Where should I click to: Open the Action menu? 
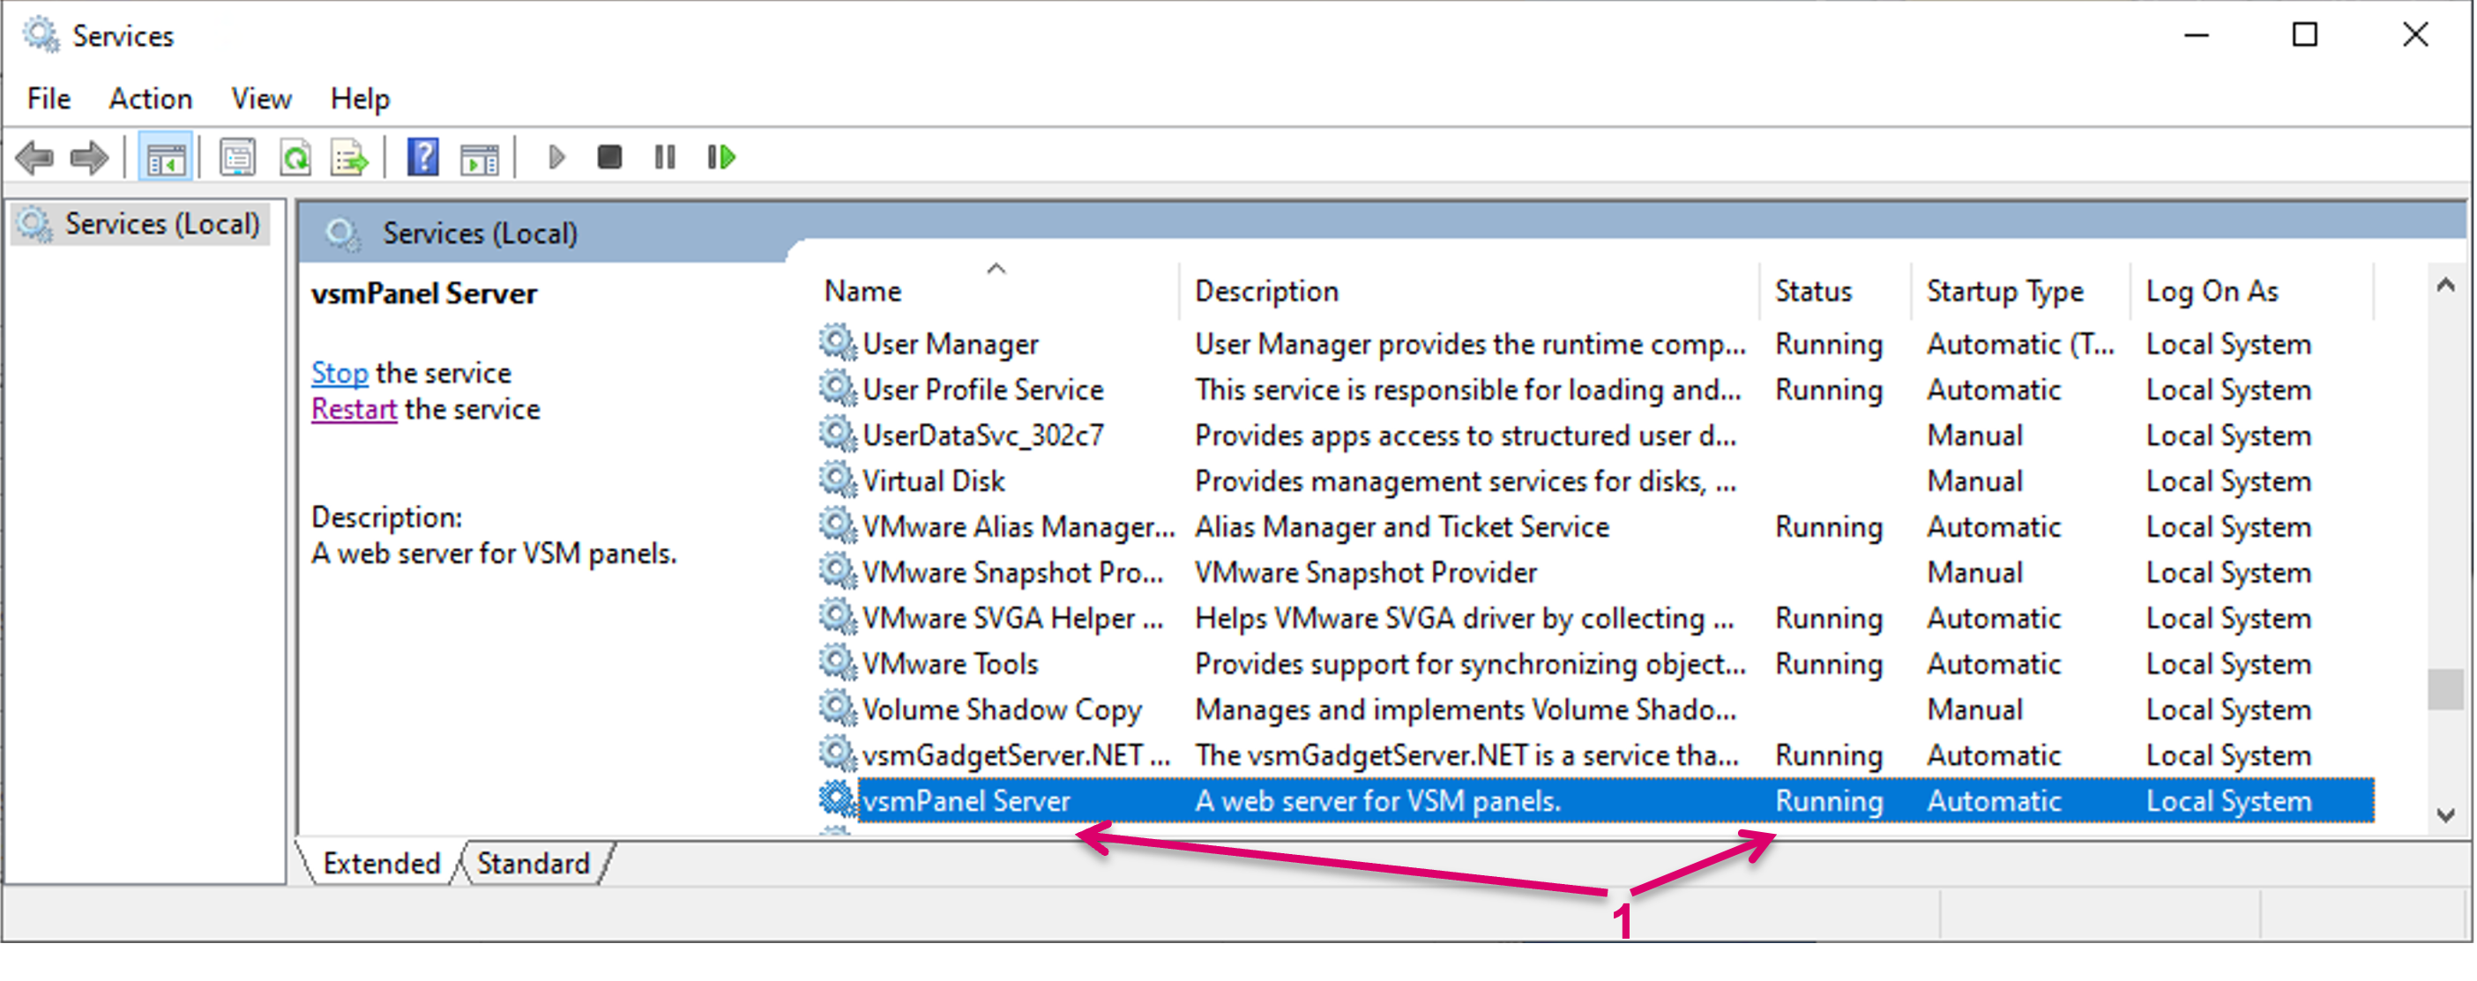pyautogui.click(x=150, y=99)
